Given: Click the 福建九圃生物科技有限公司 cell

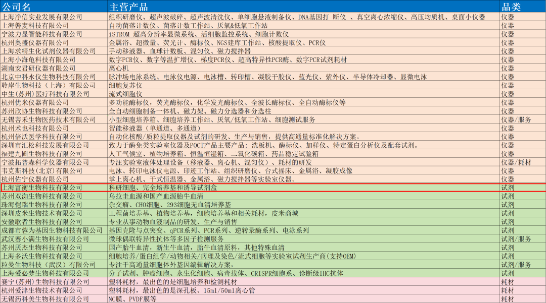Looking at the screenshot, I should click(54, 154).
